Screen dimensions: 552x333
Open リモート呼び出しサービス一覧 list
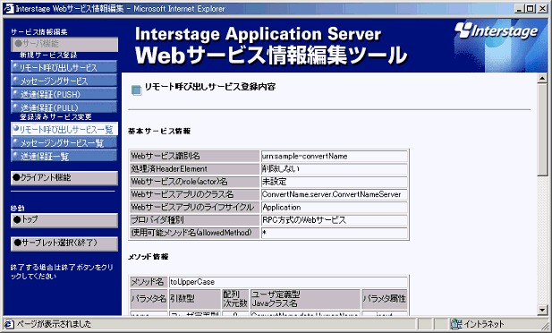coord(64,129)
